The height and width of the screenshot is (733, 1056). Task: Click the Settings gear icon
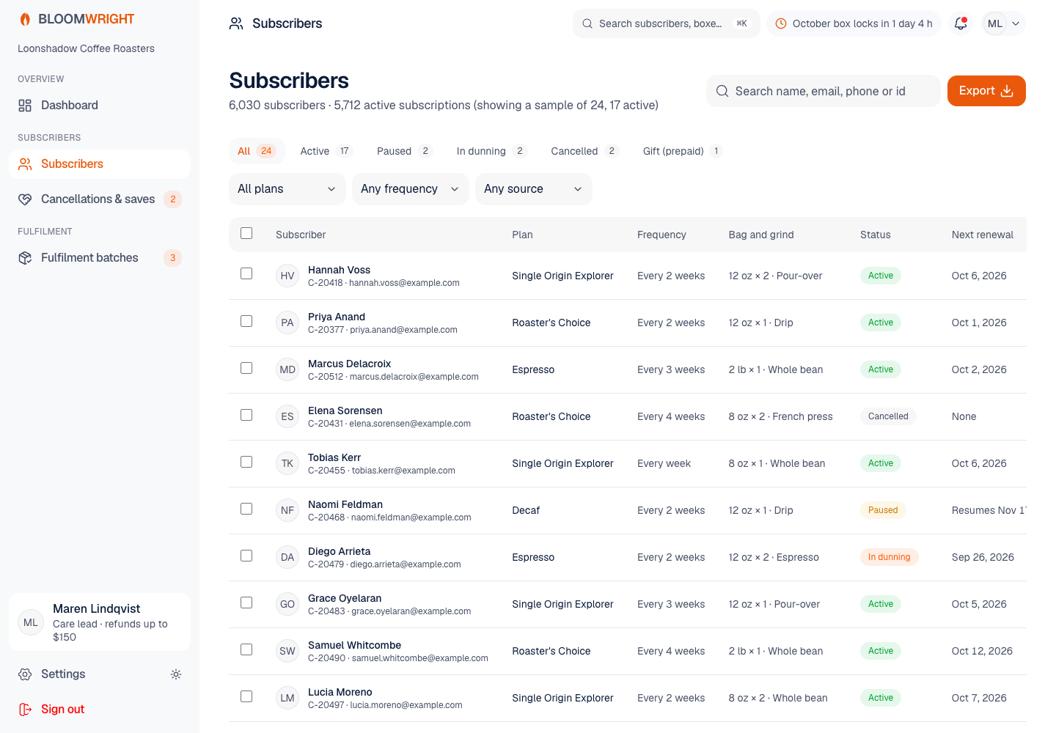pos(25,674)
